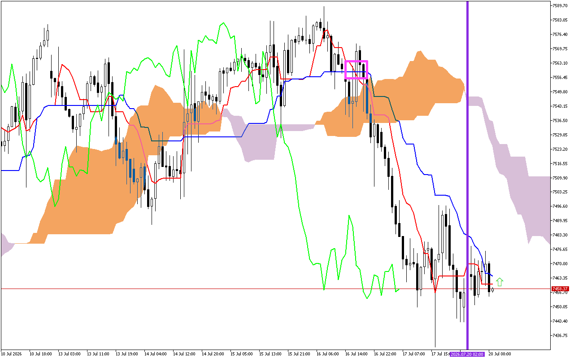Viewport: 574px width, 359px height.
Task: Click the 7476.65 price scale label
Action: coord(561,250)
